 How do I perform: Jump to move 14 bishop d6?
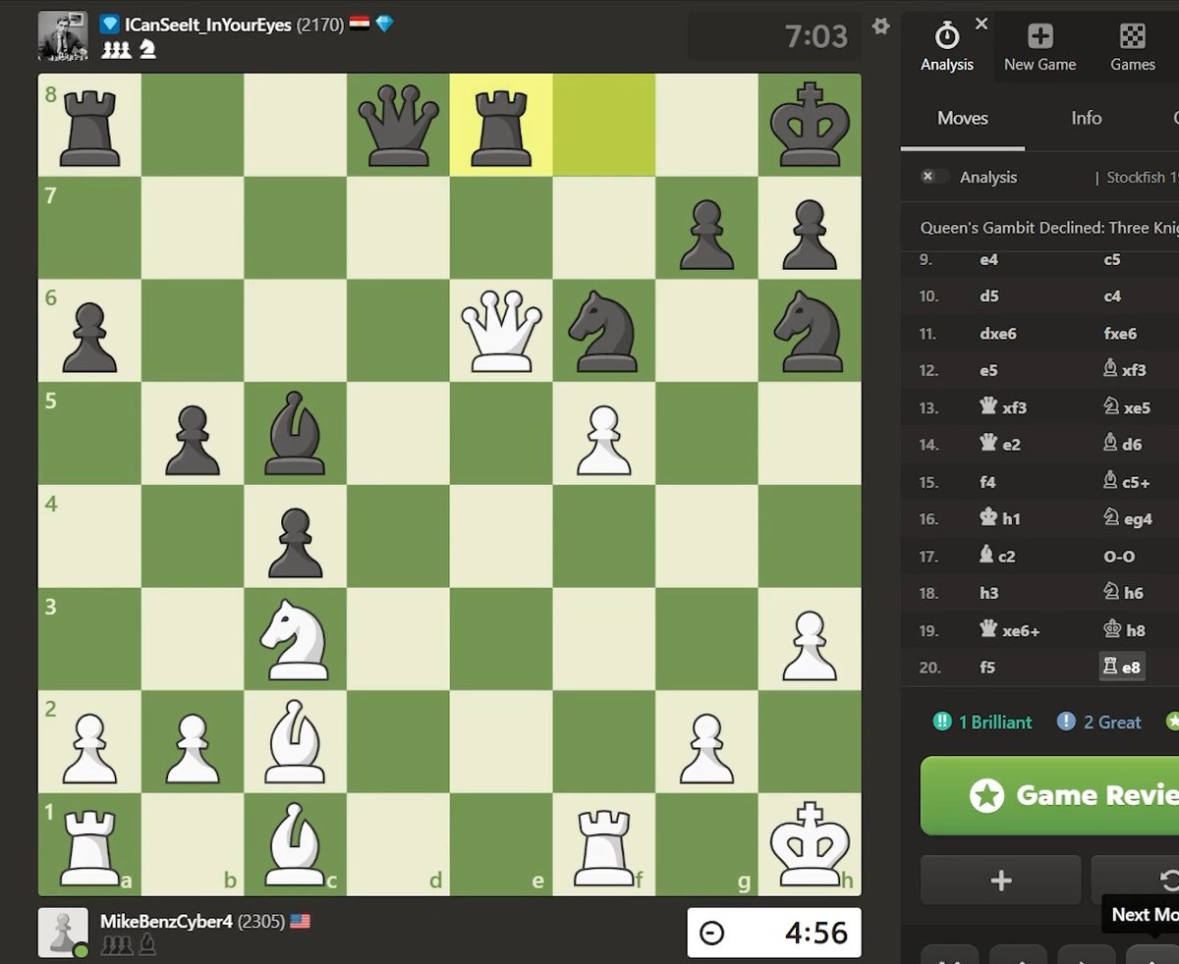pyautogui.click(x=1122, y=445)
